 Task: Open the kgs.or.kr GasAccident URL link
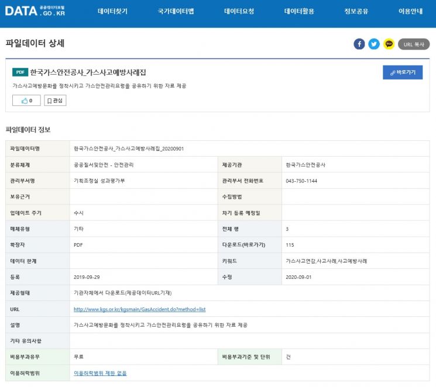point(140,309)
